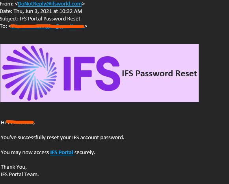Click the IFS Portal Team signature
The width and height of the screenshot is (229, 184).
(x=20, y=175)
